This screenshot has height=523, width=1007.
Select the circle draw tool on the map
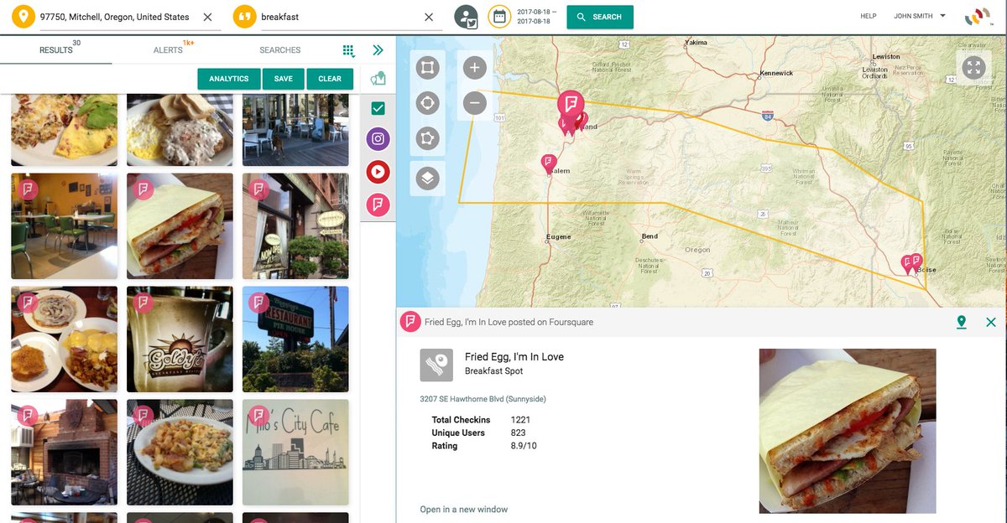(x=427, y=102)
